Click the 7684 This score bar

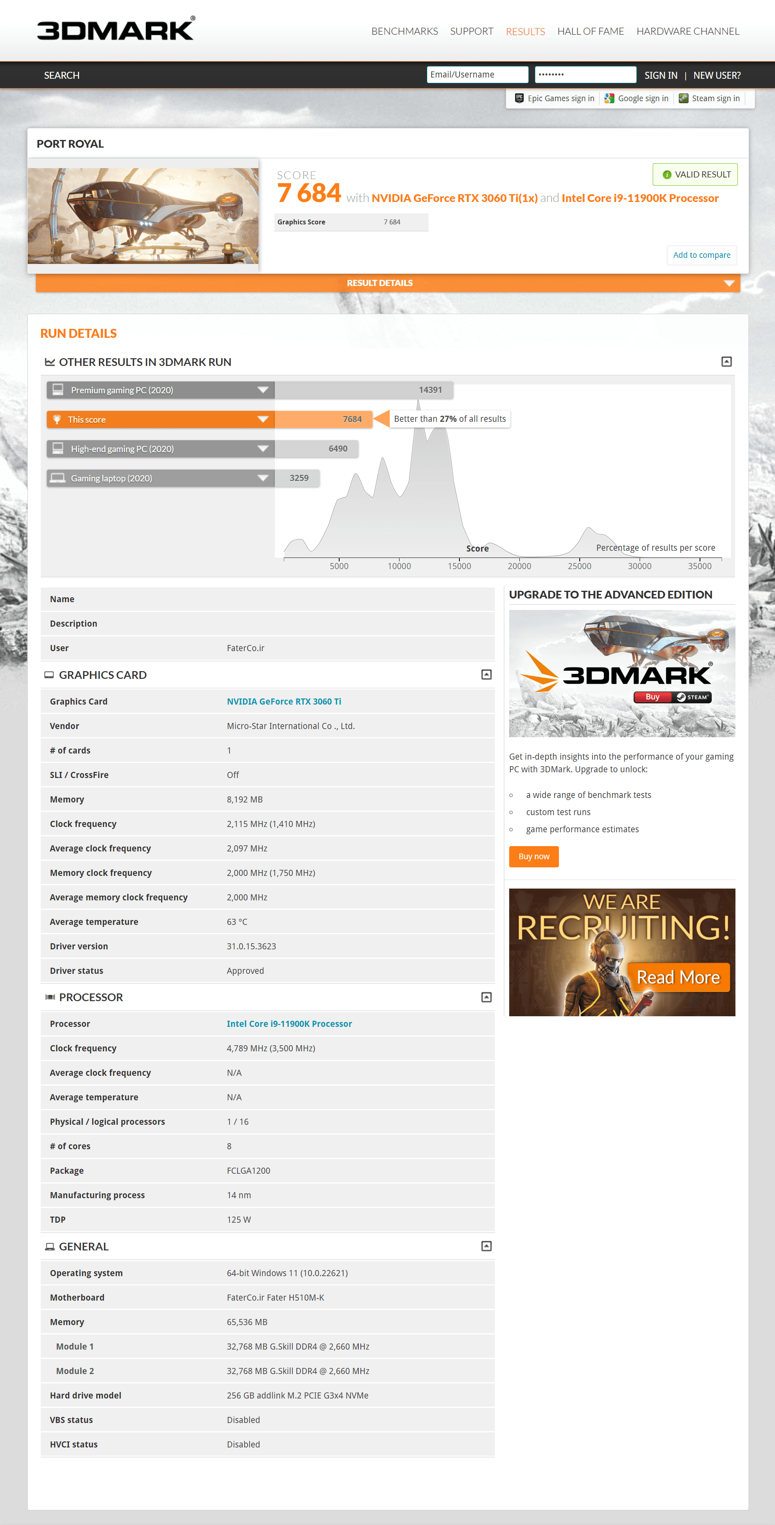(x=323, y=419)
